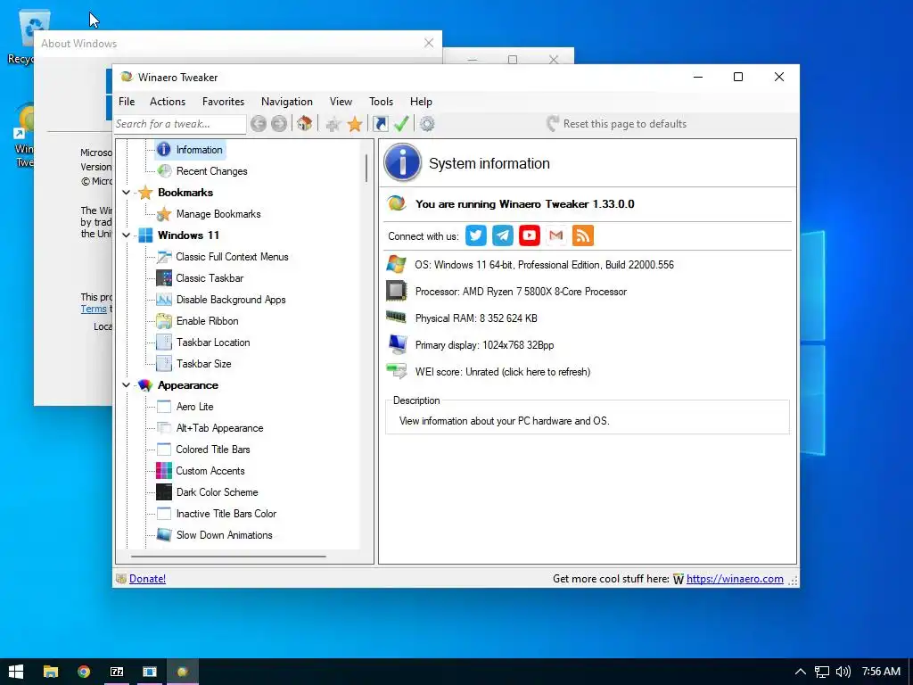Image resolution: width=913 pixels, height=685 pixels.
Task: Open the Favorites menu
Action: click(x=223, y=102)
